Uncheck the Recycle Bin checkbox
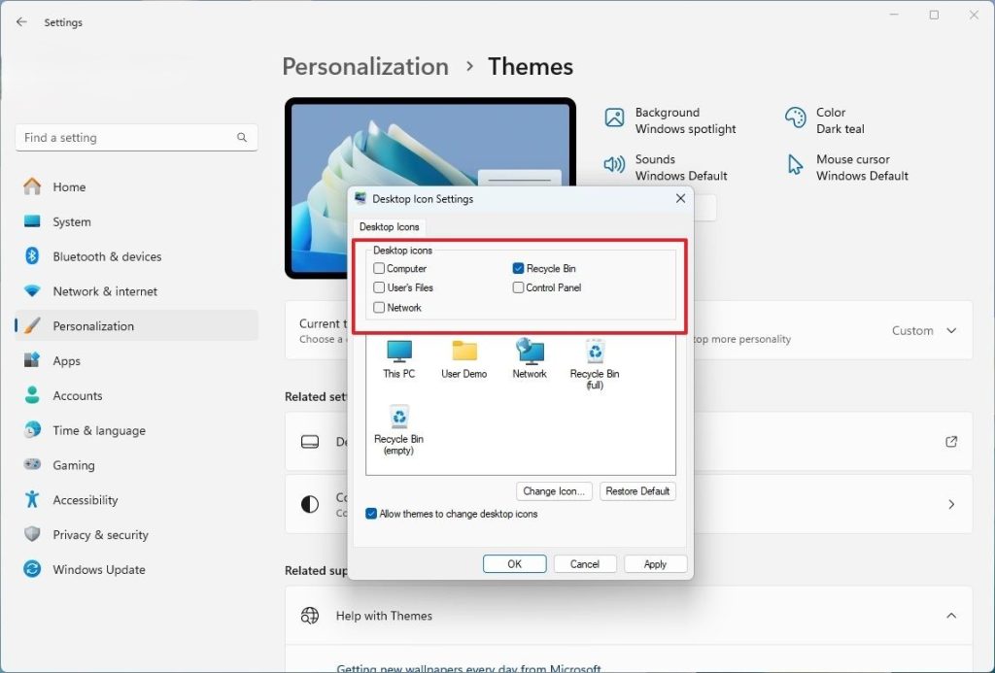 click(519, 269)
